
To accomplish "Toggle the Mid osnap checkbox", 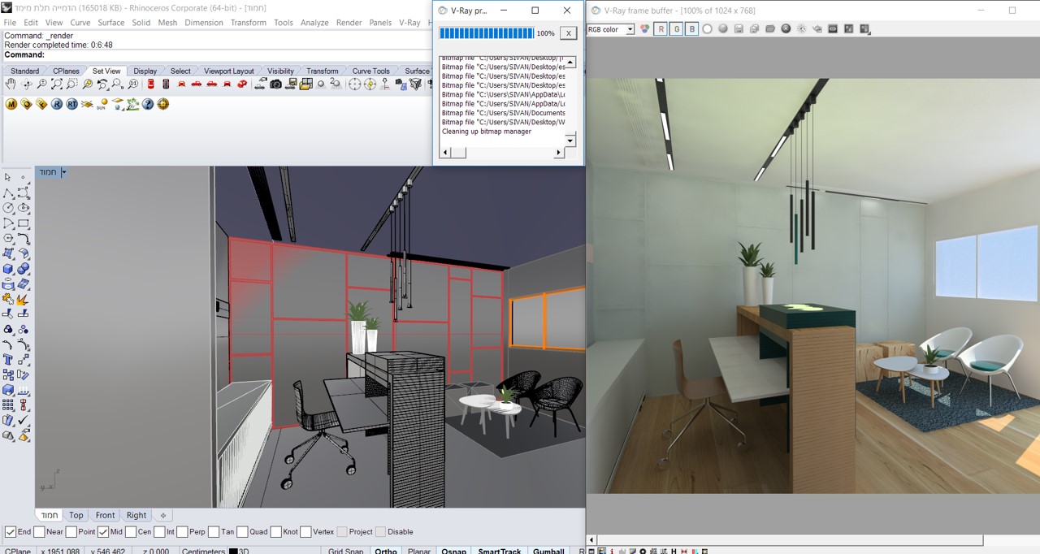I will coord(103,532).
